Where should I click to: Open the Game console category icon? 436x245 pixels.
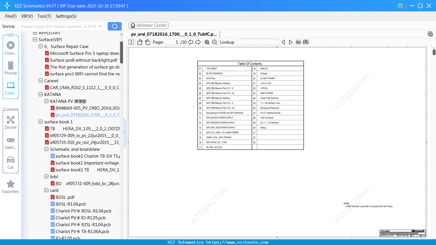[x=11, y=143]
